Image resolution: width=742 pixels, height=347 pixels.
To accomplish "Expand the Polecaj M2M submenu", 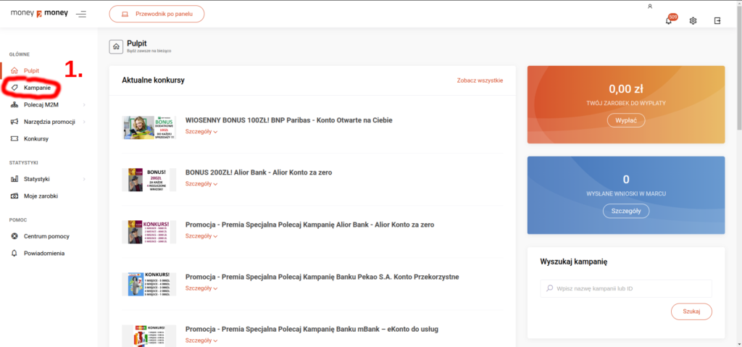I will 84,105.
